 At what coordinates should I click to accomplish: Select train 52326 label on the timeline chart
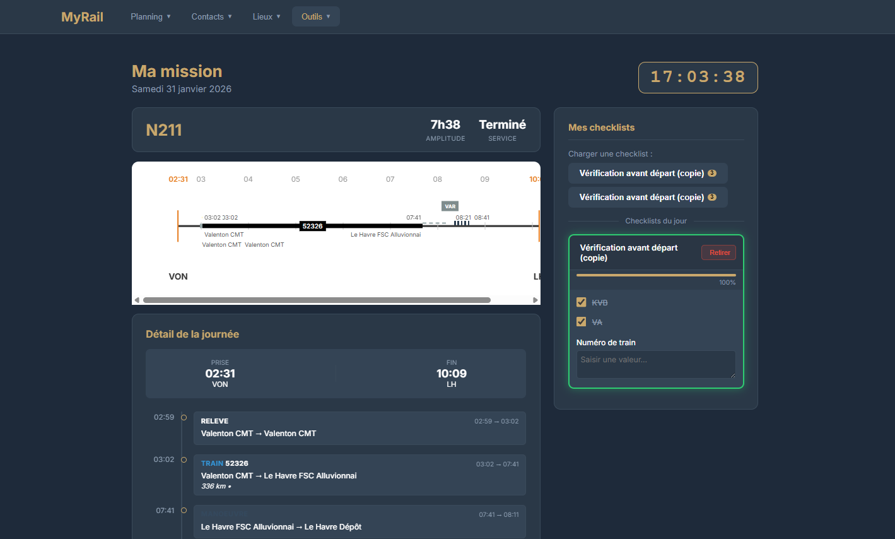tap(312, 226)
